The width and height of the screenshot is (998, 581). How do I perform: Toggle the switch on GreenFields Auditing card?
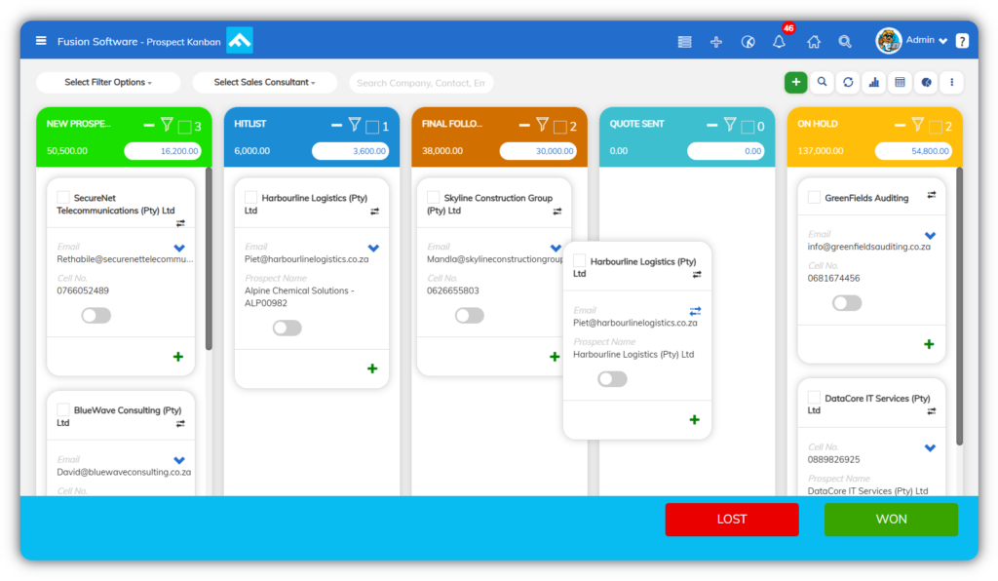pyautogui.click(x=847, y=303)
